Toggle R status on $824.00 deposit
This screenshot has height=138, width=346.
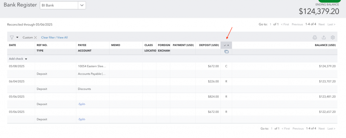coord(226,96)
